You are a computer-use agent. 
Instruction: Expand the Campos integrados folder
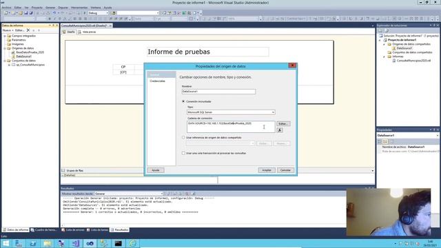pyautogui.click(x=5, y=36)
